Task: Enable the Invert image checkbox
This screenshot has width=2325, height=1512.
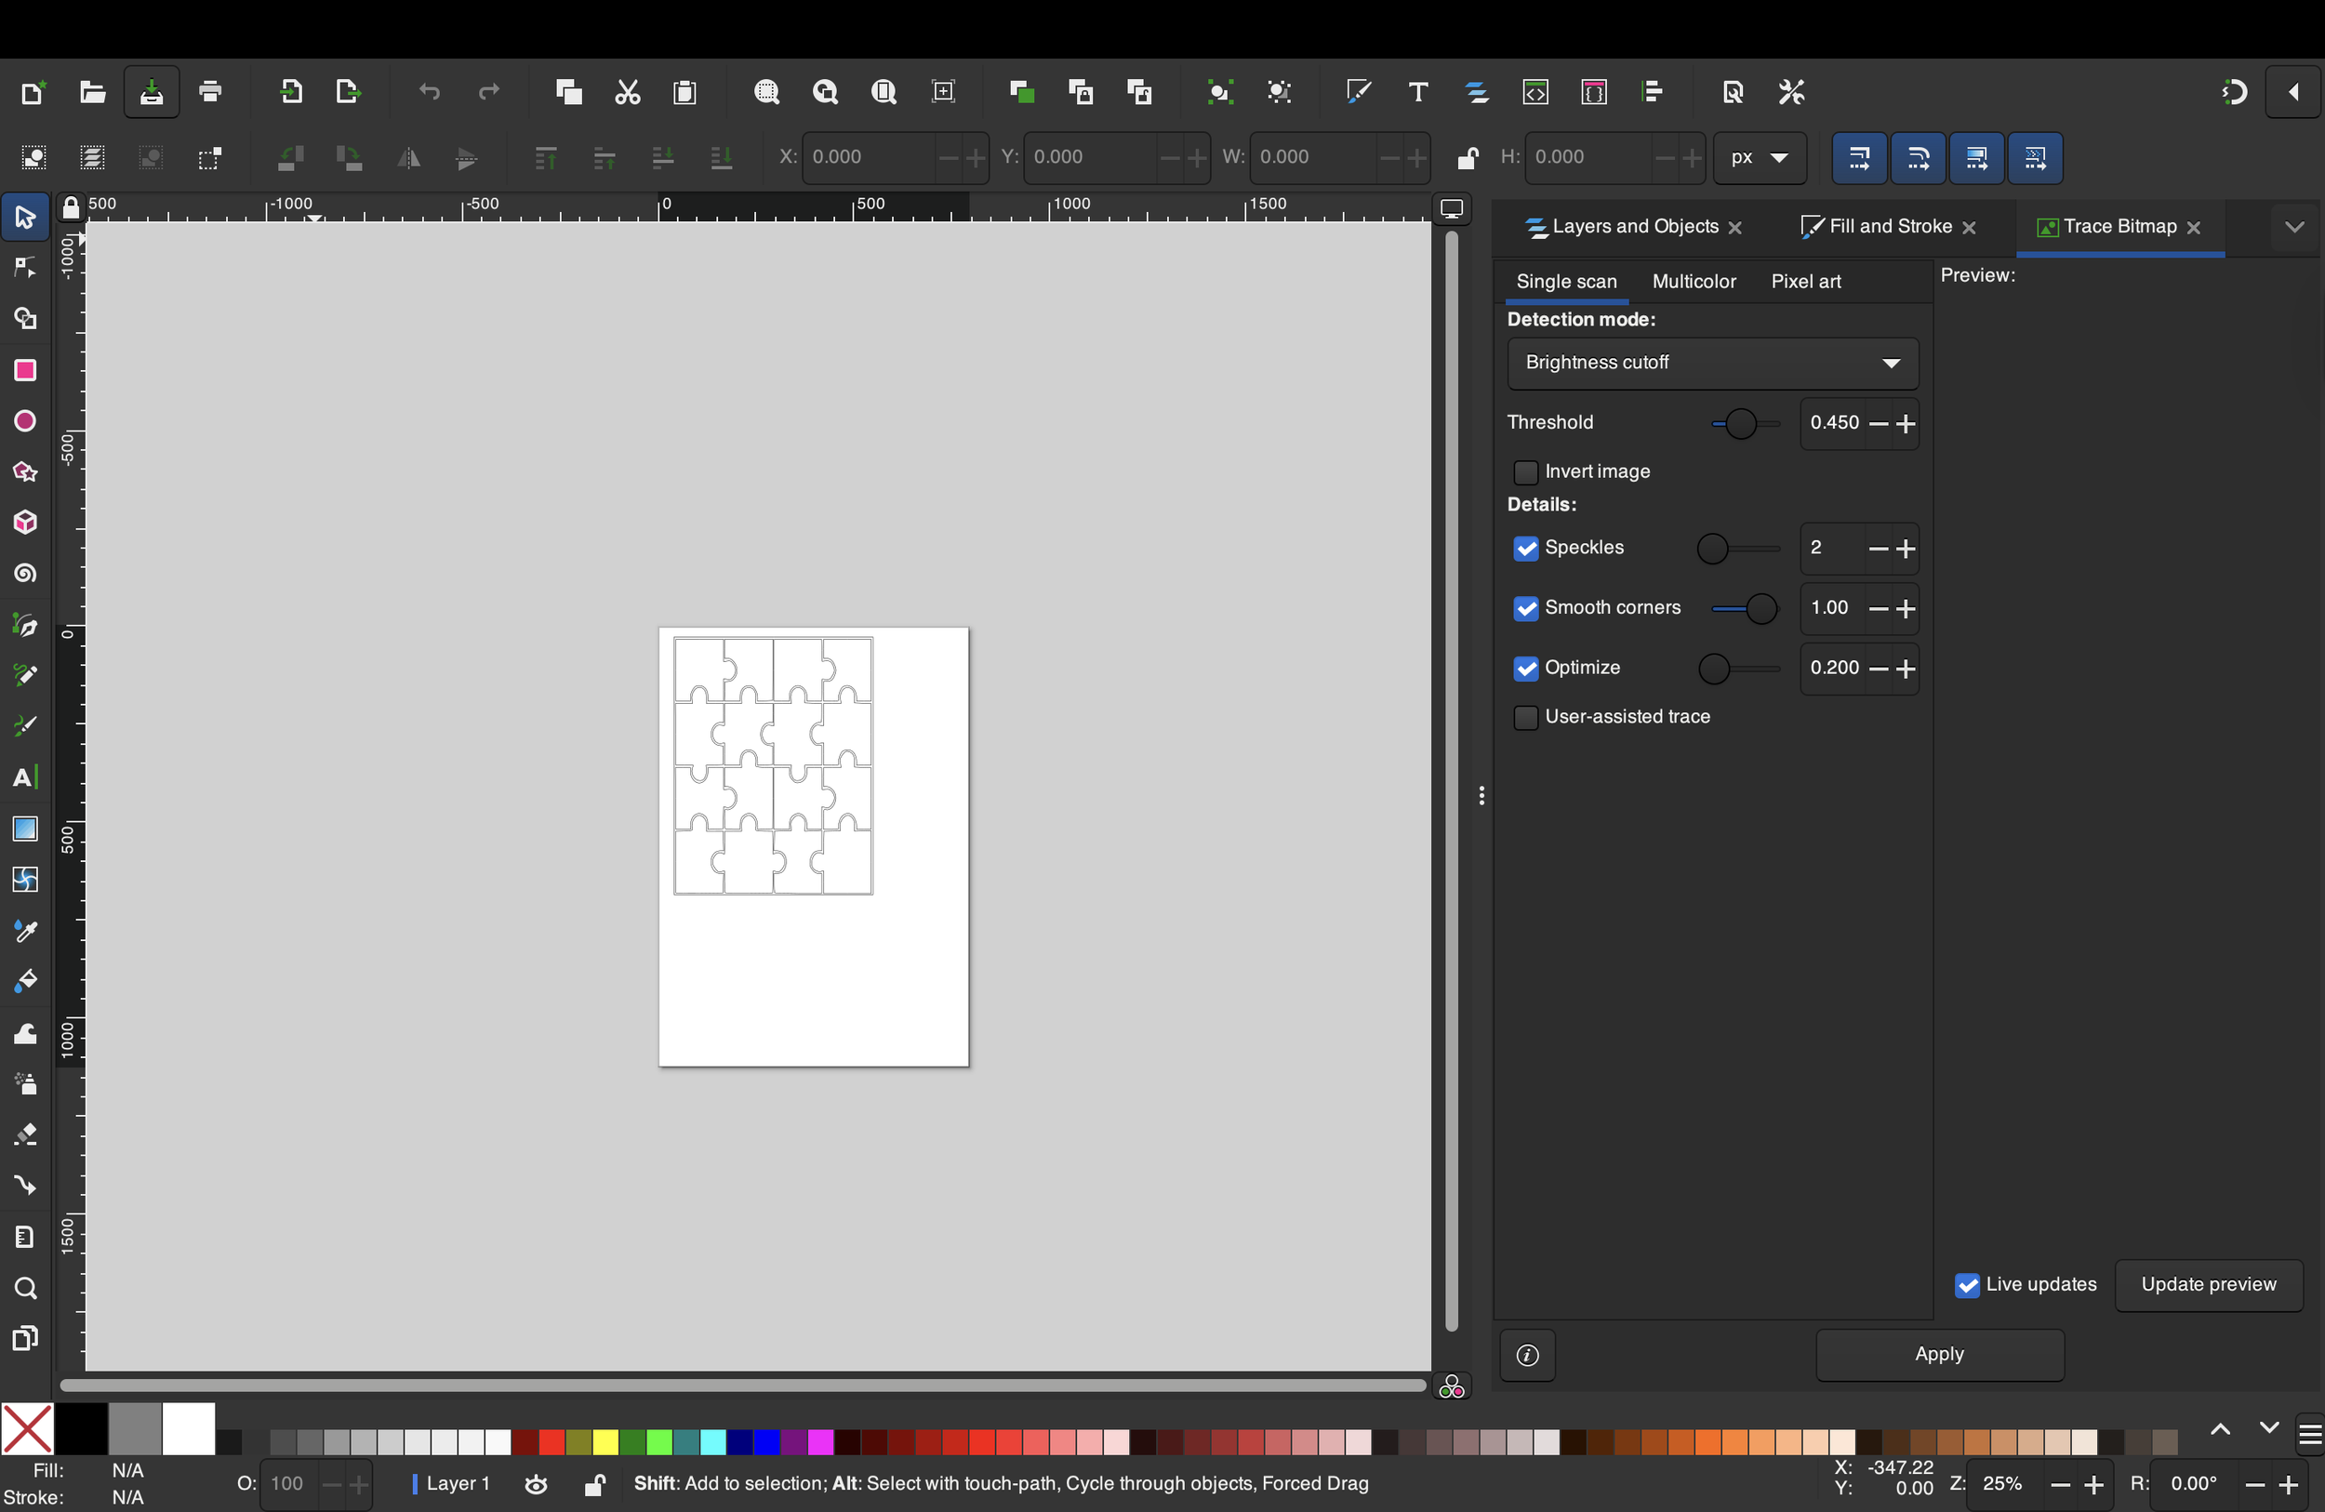Action: click(1525, 471)
